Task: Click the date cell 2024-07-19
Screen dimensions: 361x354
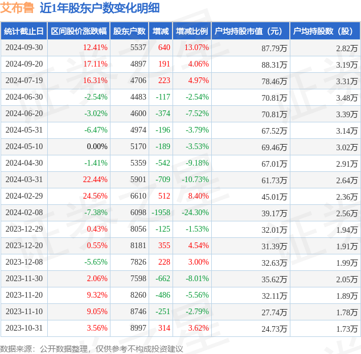Action: click(24, 81)
